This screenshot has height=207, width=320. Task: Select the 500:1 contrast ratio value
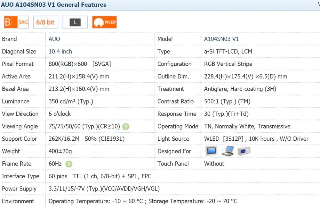coord(227,101)
